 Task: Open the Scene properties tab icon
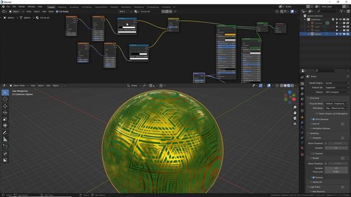[302, 99]
